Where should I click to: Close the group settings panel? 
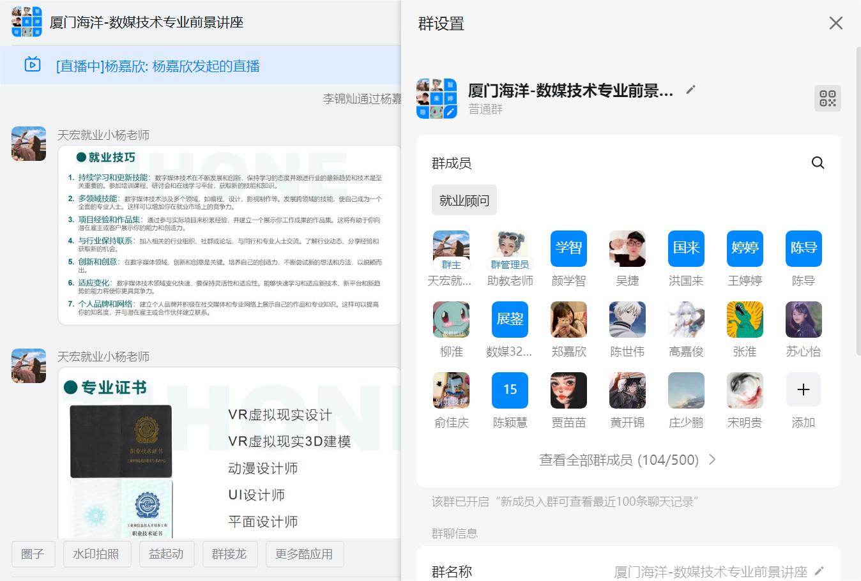pyautogui.click(x=835, y=24)
